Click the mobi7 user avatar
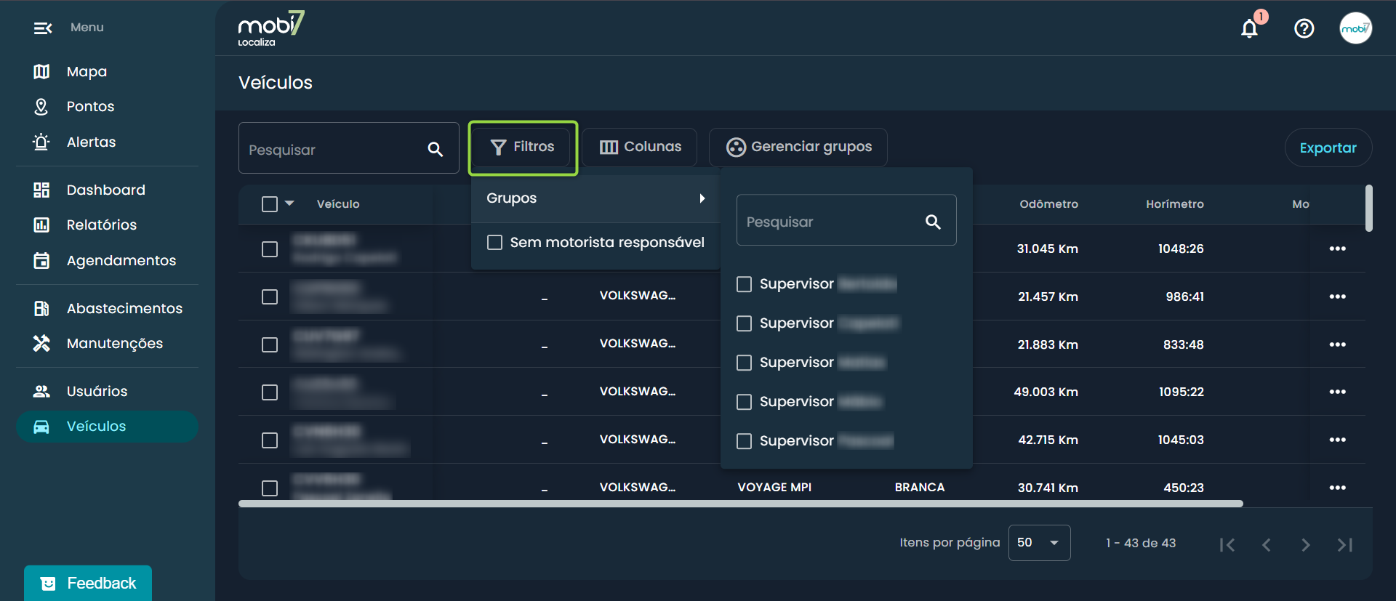 [x=1355, y=28]
